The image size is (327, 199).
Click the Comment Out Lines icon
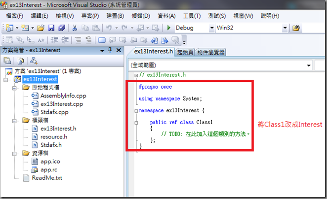click(78, 40)
